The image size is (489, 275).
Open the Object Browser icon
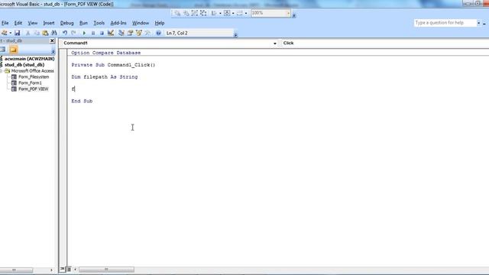[139, 33]
